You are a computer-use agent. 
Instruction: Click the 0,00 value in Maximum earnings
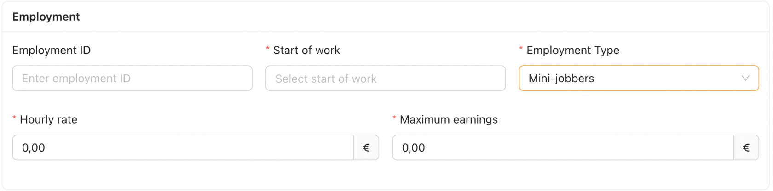click(414, 148)
